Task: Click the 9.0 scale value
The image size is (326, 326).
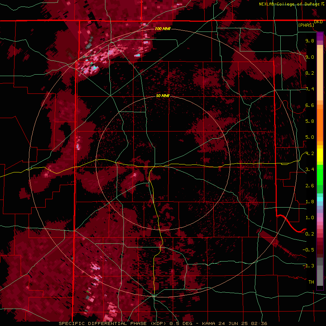Action: (x=310, y=57)
